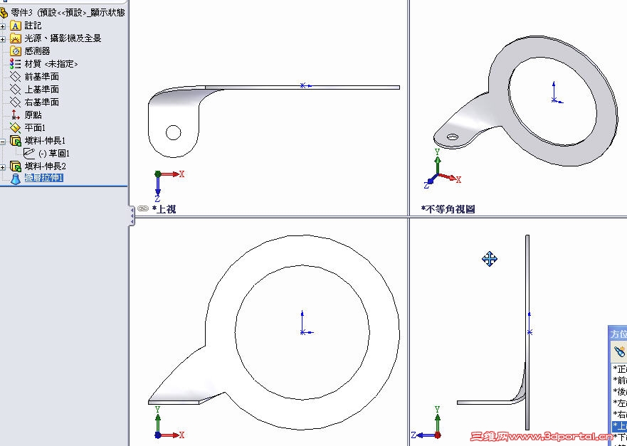Screen dimensions: 627x446
Task: Collapse the 填料-伸長1 tree node
Action: tap(3, 142)
